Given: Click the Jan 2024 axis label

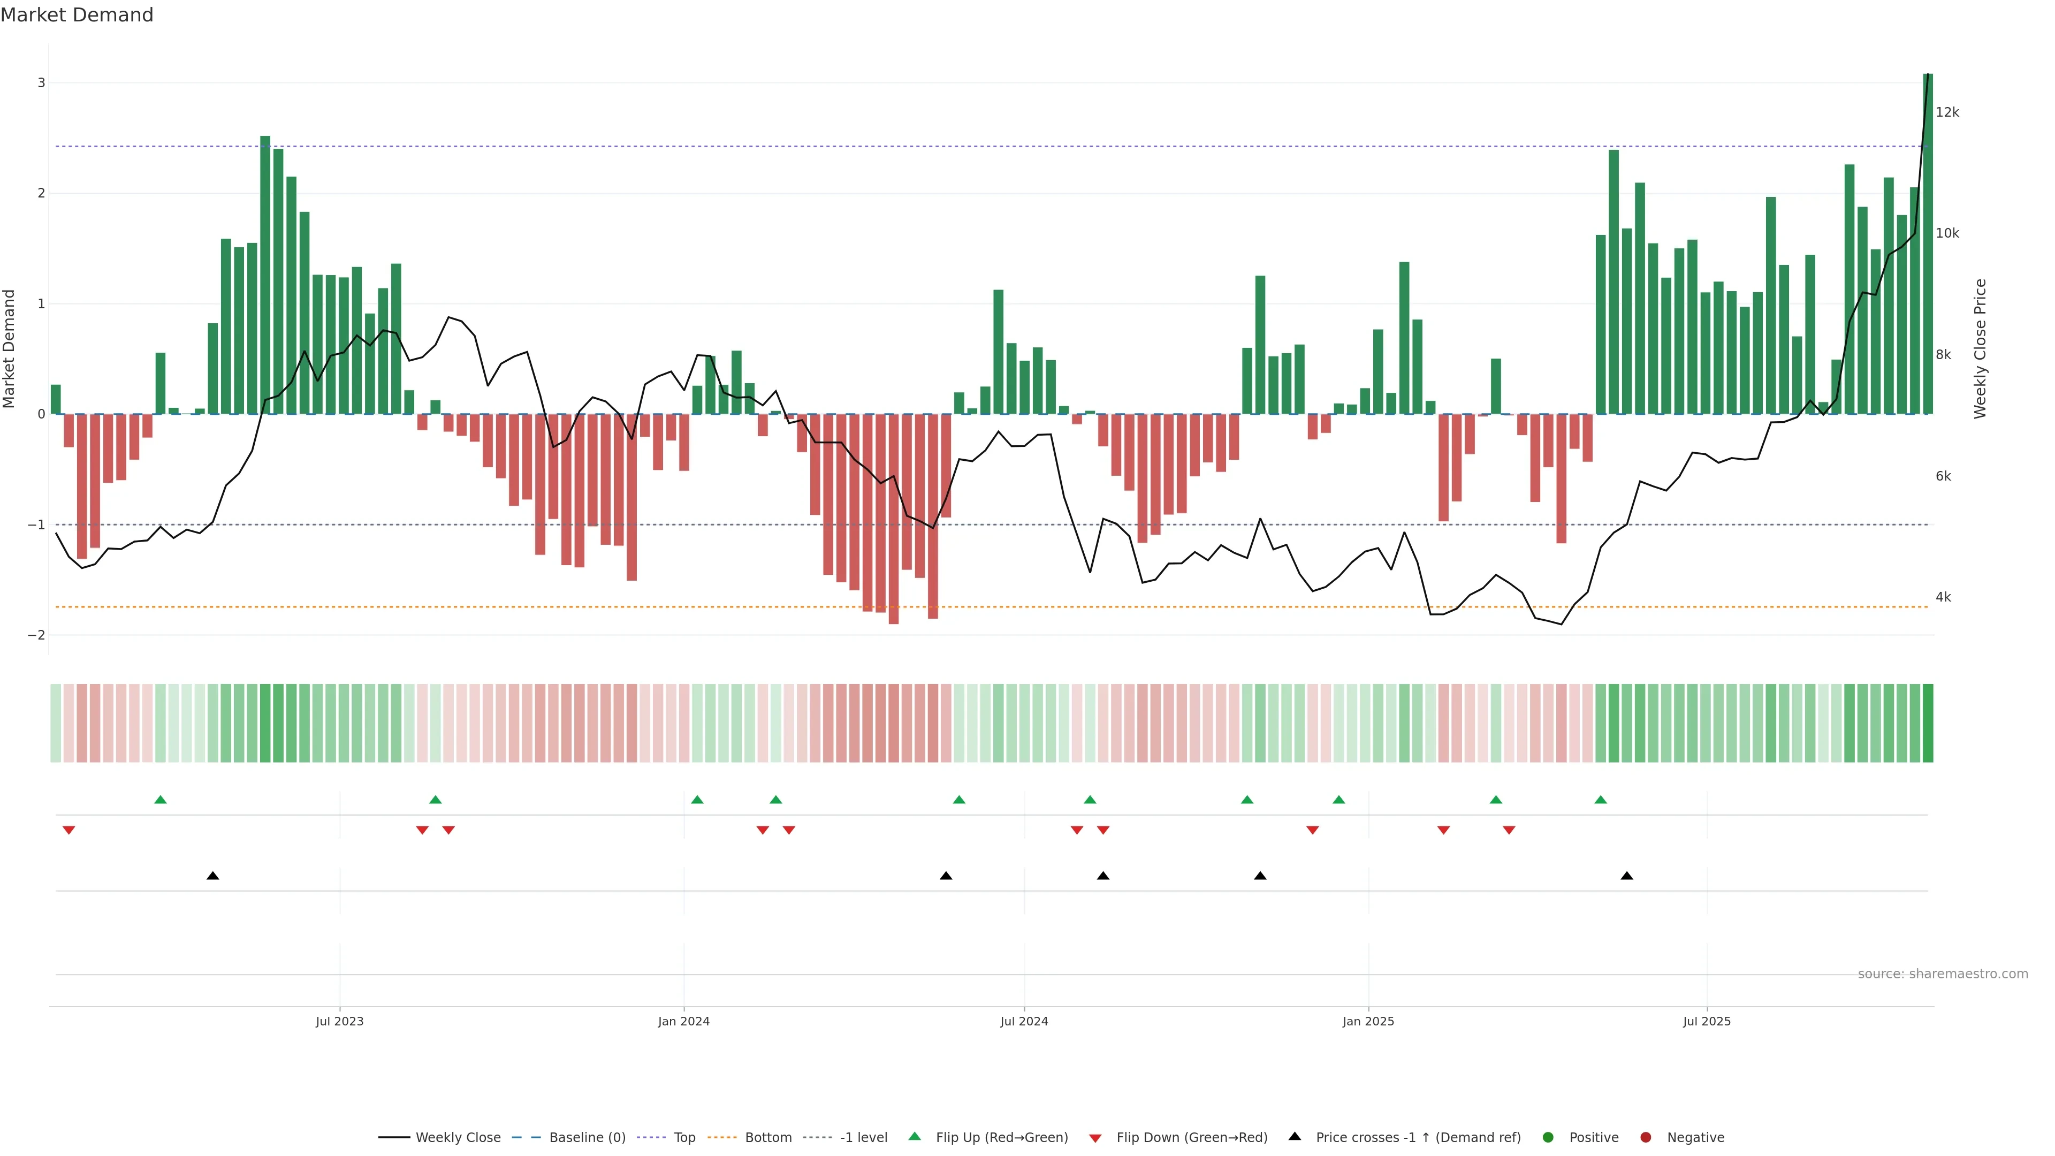Looking at the screenshot, I should point(684,1022).
